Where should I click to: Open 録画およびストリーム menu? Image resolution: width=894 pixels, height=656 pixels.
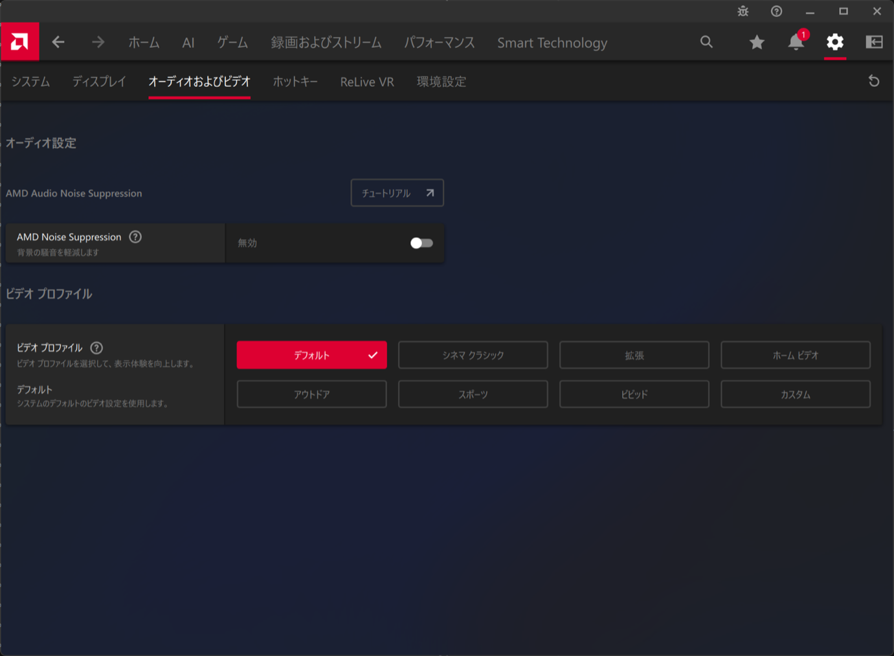tap(326, 43)
